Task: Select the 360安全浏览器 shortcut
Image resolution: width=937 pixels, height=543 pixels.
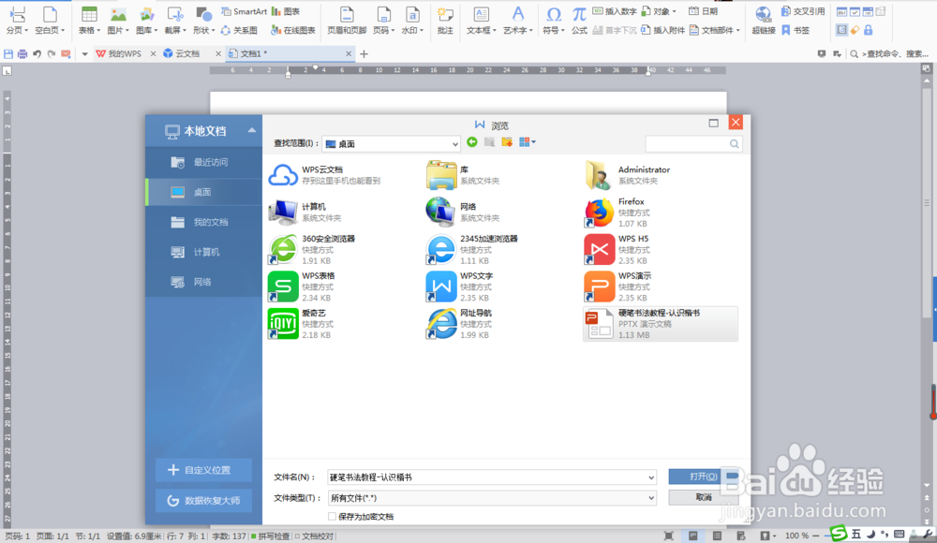Action: pyautogui.click(x=312, y=249)
